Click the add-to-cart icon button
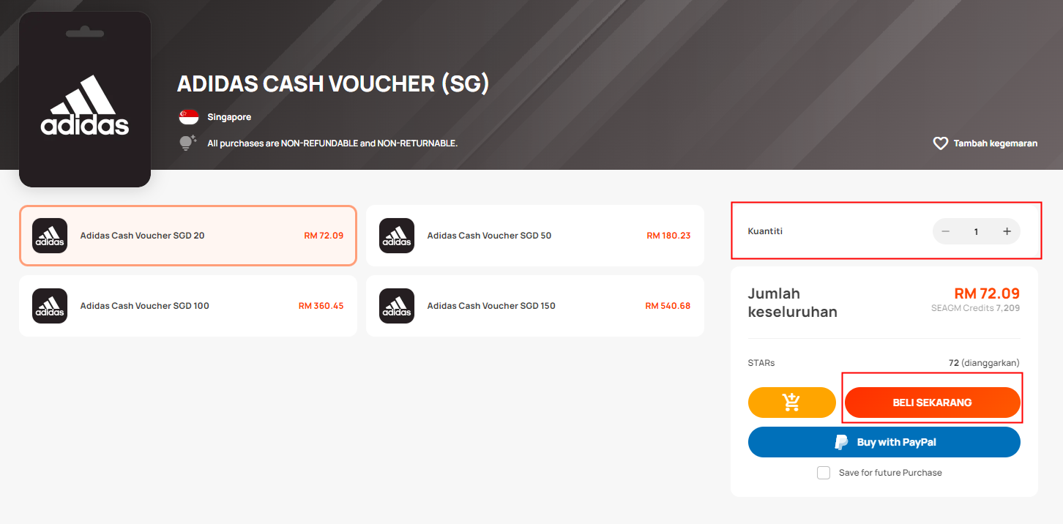This screenshot has height=524, width=1063. tap(791, 403)
